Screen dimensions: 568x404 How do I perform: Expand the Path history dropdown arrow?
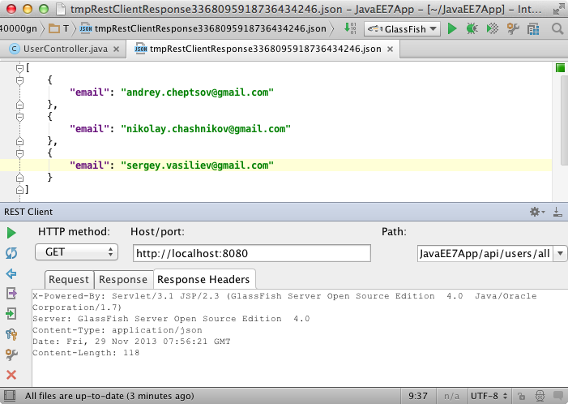click(560, 253)
